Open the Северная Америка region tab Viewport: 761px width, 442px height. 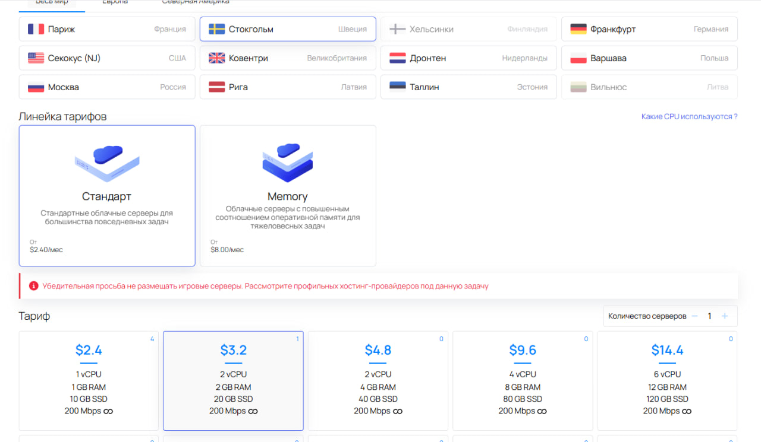coord(196,2)
